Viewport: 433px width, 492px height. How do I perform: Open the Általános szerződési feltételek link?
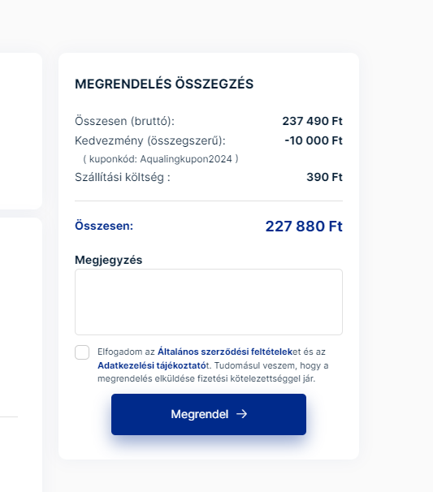[225, 352]
